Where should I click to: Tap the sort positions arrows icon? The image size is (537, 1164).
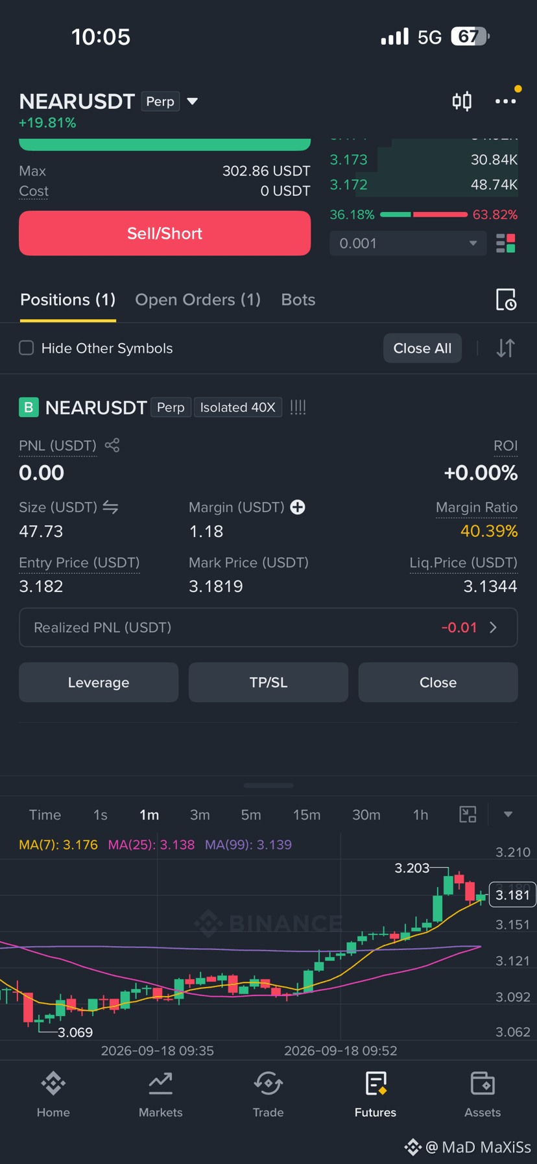pos(505,348)
